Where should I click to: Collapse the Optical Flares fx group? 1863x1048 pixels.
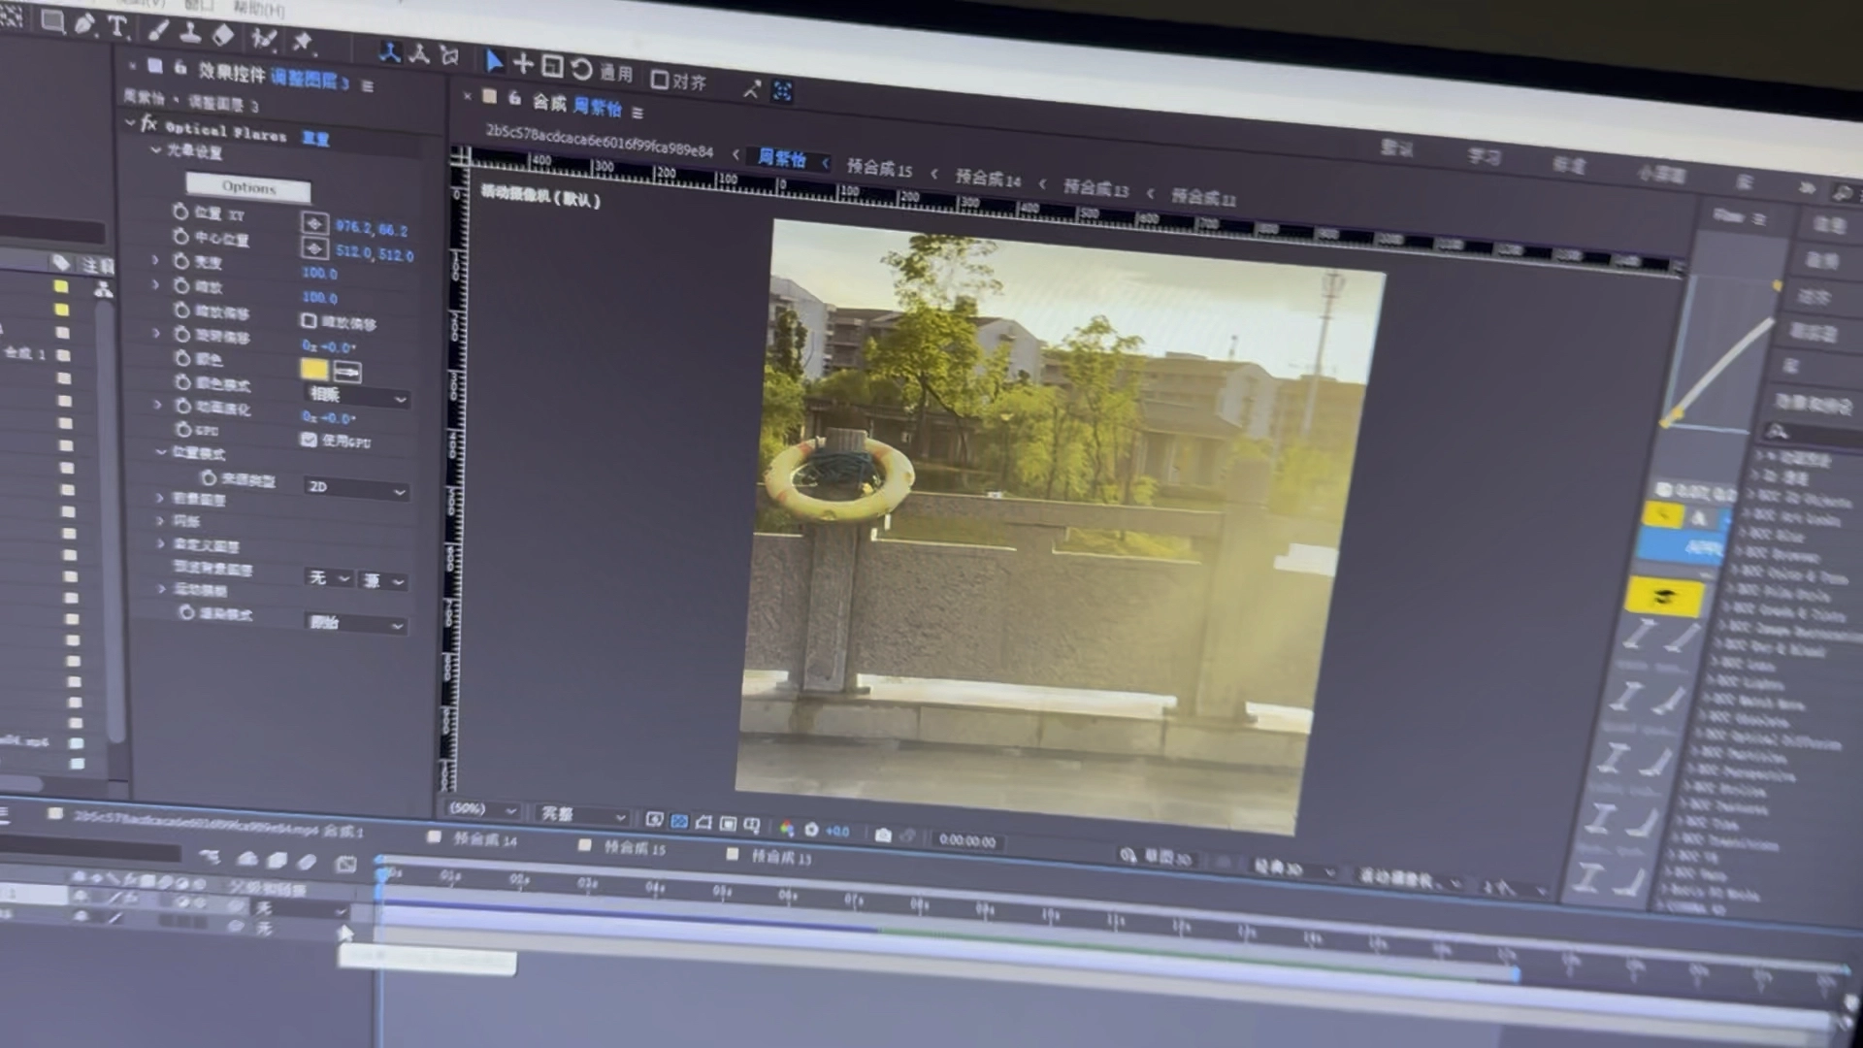(x=130, y=122)
